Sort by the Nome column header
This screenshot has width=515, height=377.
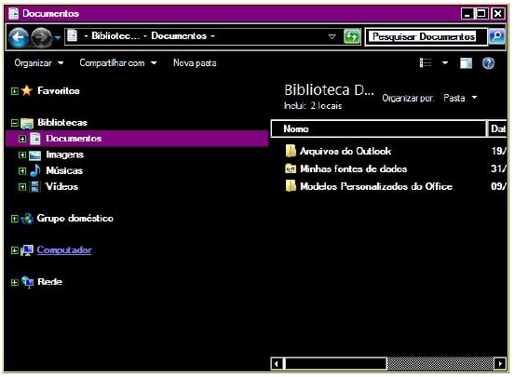tap(378, 128)
